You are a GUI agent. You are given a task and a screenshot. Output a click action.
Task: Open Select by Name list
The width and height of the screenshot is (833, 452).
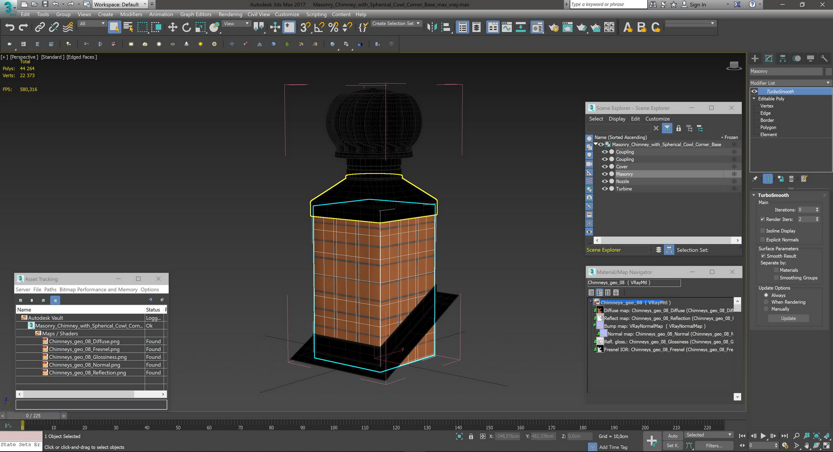point(128,27)
